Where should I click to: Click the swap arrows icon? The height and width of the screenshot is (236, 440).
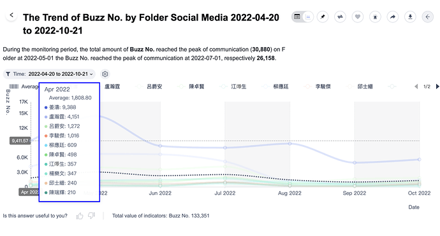pyautogui.click(x=340, y=17)
